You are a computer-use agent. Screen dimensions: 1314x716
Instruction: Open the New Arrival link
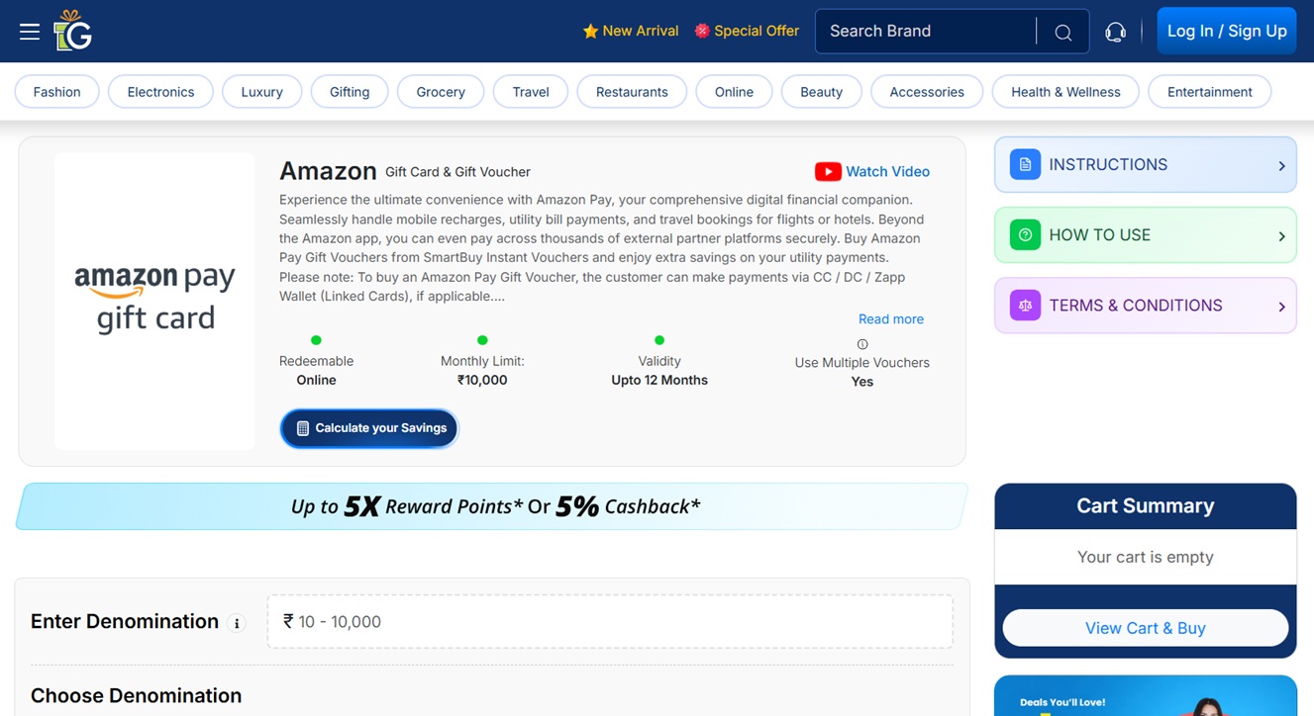[x=631, y=32]
